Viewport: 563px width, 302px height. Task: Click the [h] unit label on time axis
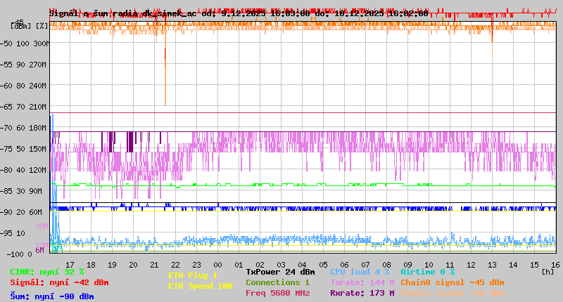click(548, 271)
